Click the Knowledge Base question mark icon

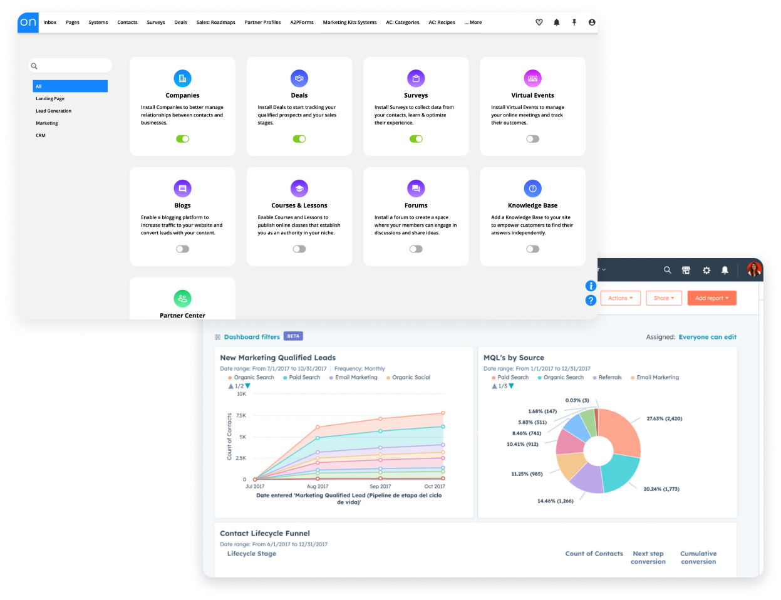tap(532, 188)
